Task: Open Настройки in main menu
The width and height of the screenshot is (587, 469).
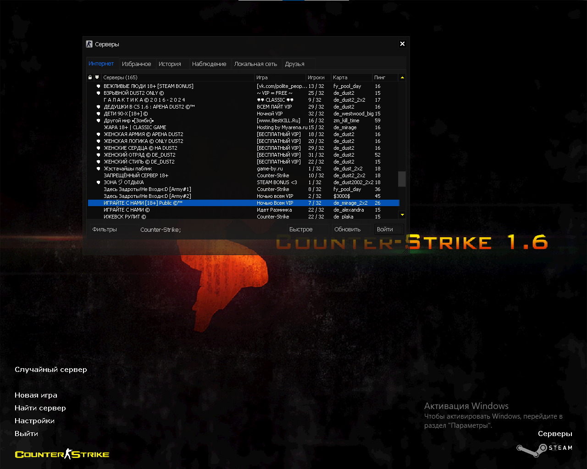Action: [34, 421]
